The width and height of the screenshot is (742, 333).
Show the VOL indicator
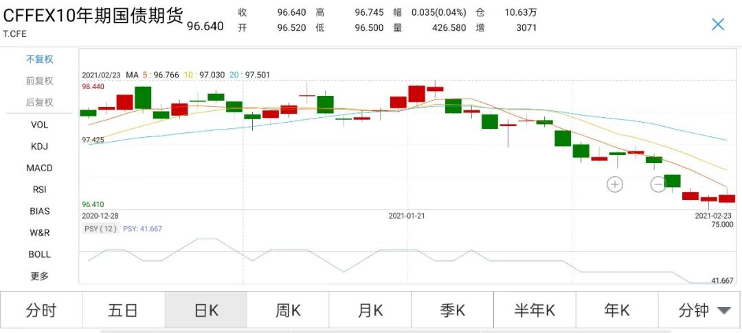[x=39, y=125]
